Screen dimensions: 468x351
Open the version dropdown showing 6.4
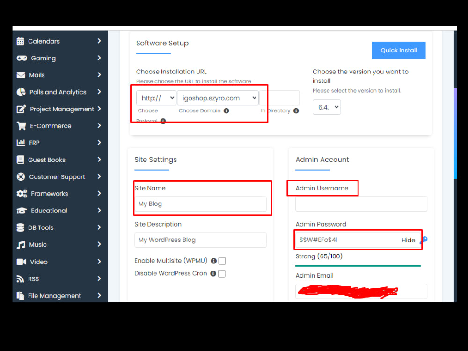pos(327,107)
